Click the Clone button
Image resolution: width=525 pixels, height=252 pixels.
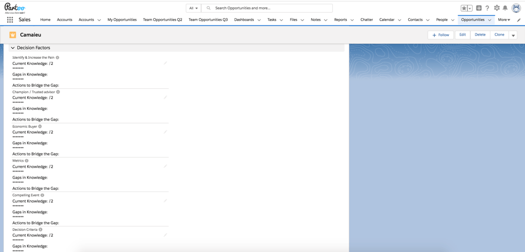click(499, 35)
